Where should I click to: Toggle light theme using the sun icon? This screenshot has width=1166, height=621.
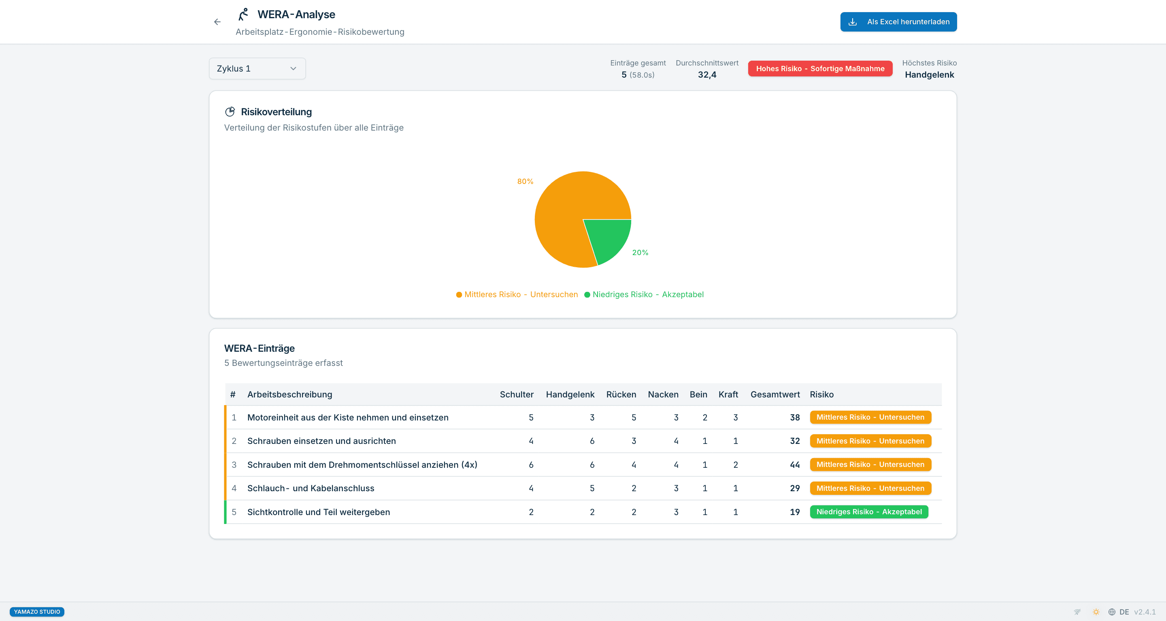tap(1096, 612)
